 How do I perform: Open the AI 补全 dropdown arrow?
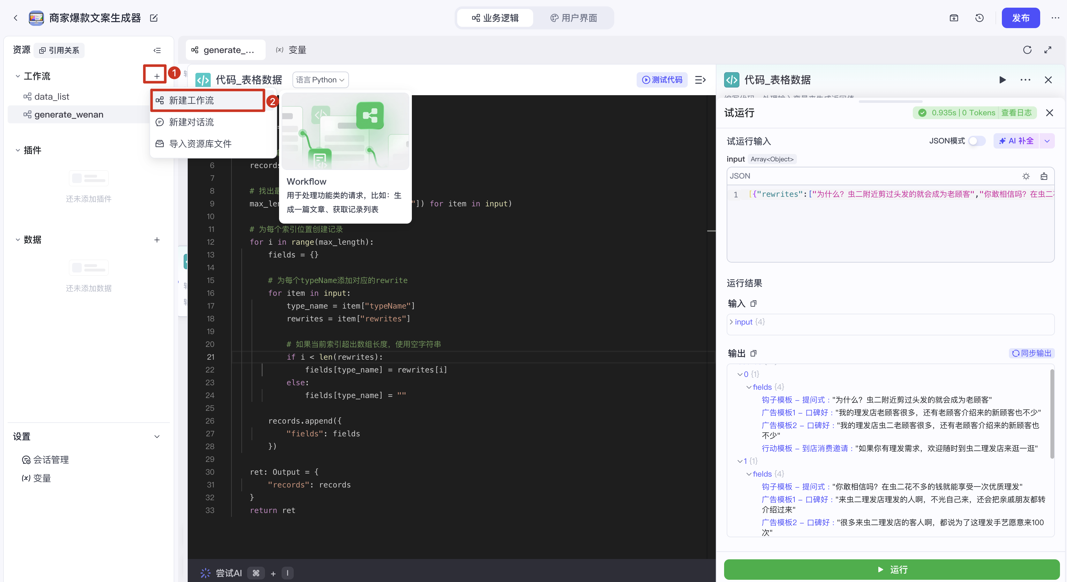click(1047, 141)
